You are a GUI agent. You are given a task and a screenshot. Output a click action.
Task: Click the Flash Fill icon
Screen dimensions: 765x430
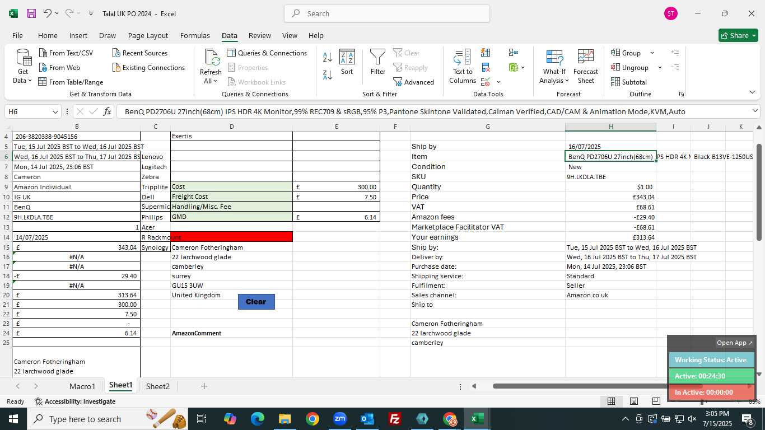click(486, 53)
